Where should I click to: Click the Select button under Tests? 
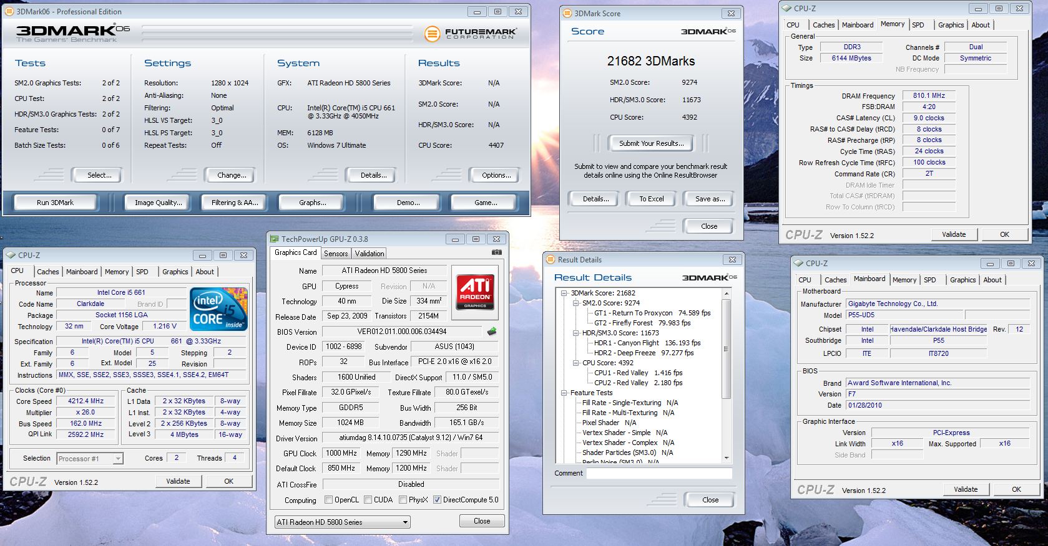coord(99,175)
